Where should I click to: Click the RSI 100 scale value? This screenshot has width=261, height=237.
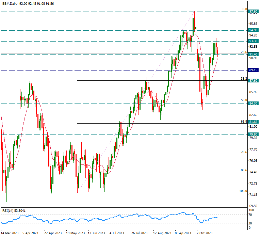pos(251,210)
